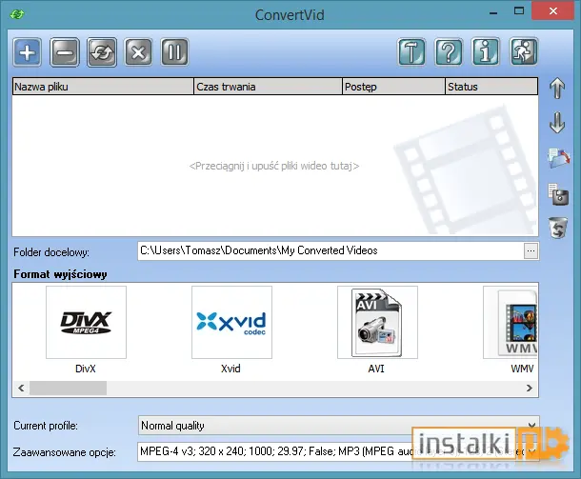Start conversion with the circular arrows button
581x479 pixels.
click(x=102, y=52)
